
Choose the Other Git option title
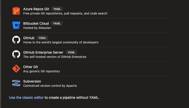(x=30, y=67)
